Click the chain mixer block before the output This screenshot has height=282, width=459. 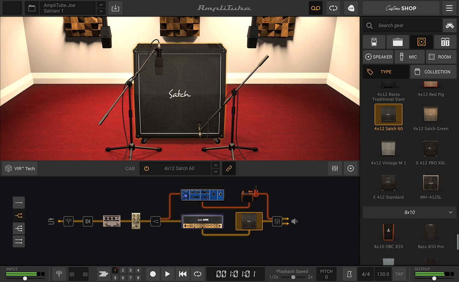277,221
